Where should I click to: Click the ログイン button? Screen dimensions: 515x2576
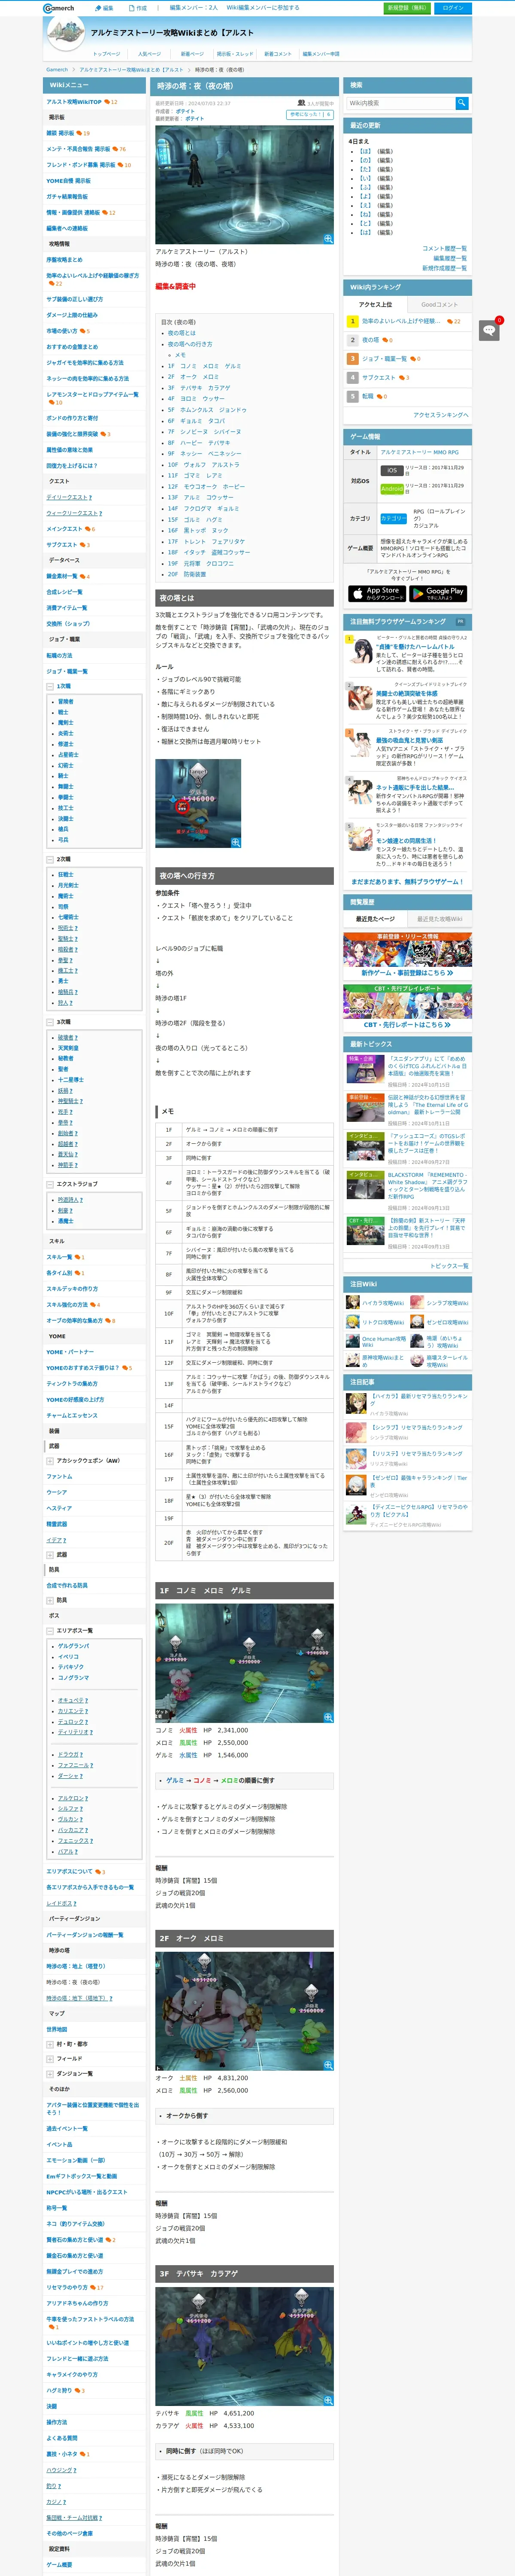(x=453, y=8)
